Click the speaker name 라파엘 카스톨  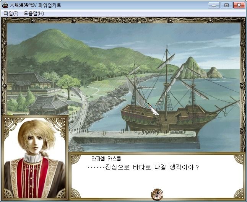point(106,158)
